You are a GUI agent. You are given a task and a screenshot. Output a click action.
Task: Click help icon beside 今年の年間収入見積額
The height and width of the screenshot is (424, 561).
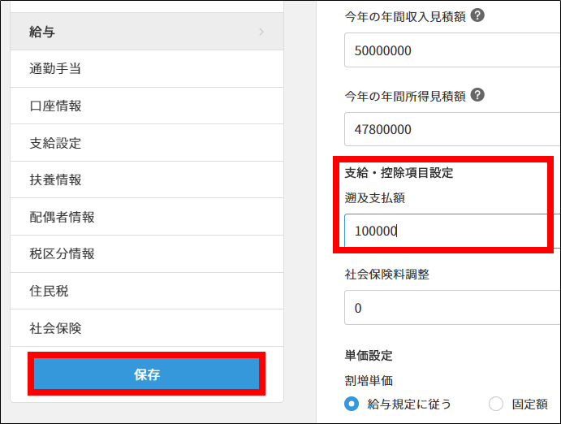click(478, 15)
